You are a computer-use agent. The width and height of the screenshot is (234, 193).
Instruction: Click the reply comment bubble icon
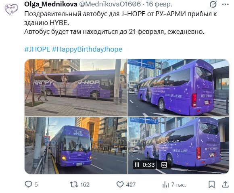[x=28, y=185]
